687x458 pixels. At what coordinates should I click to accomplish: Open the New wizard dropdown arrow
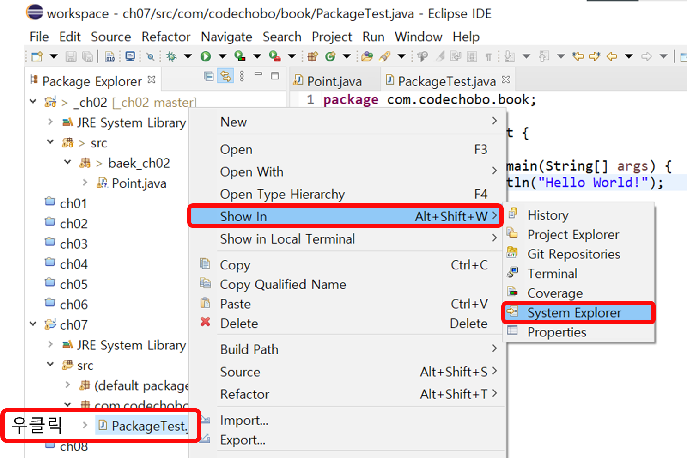pos(54,56)
